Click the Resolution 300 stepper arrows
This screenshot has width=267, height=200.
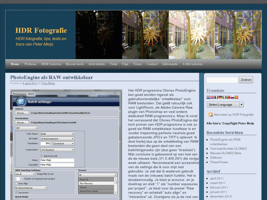[x=51, y=143]
